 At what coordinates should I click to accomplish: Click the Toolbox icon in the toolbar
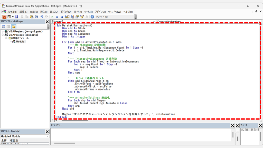(x=87, y=17)
